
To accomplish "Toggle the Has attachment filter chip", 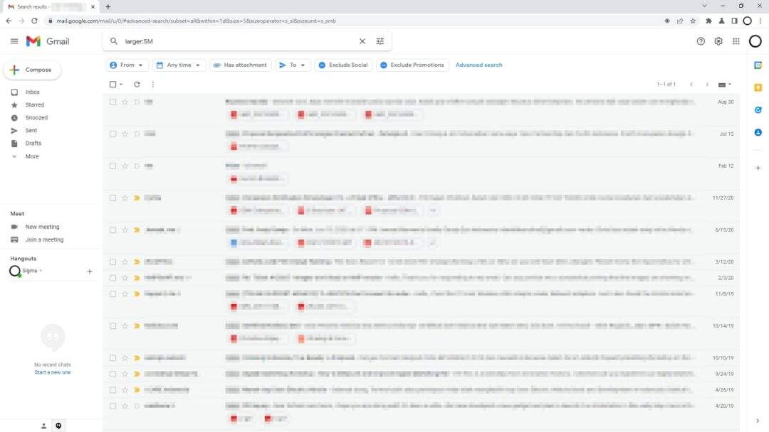I will [x=240, y=65].
